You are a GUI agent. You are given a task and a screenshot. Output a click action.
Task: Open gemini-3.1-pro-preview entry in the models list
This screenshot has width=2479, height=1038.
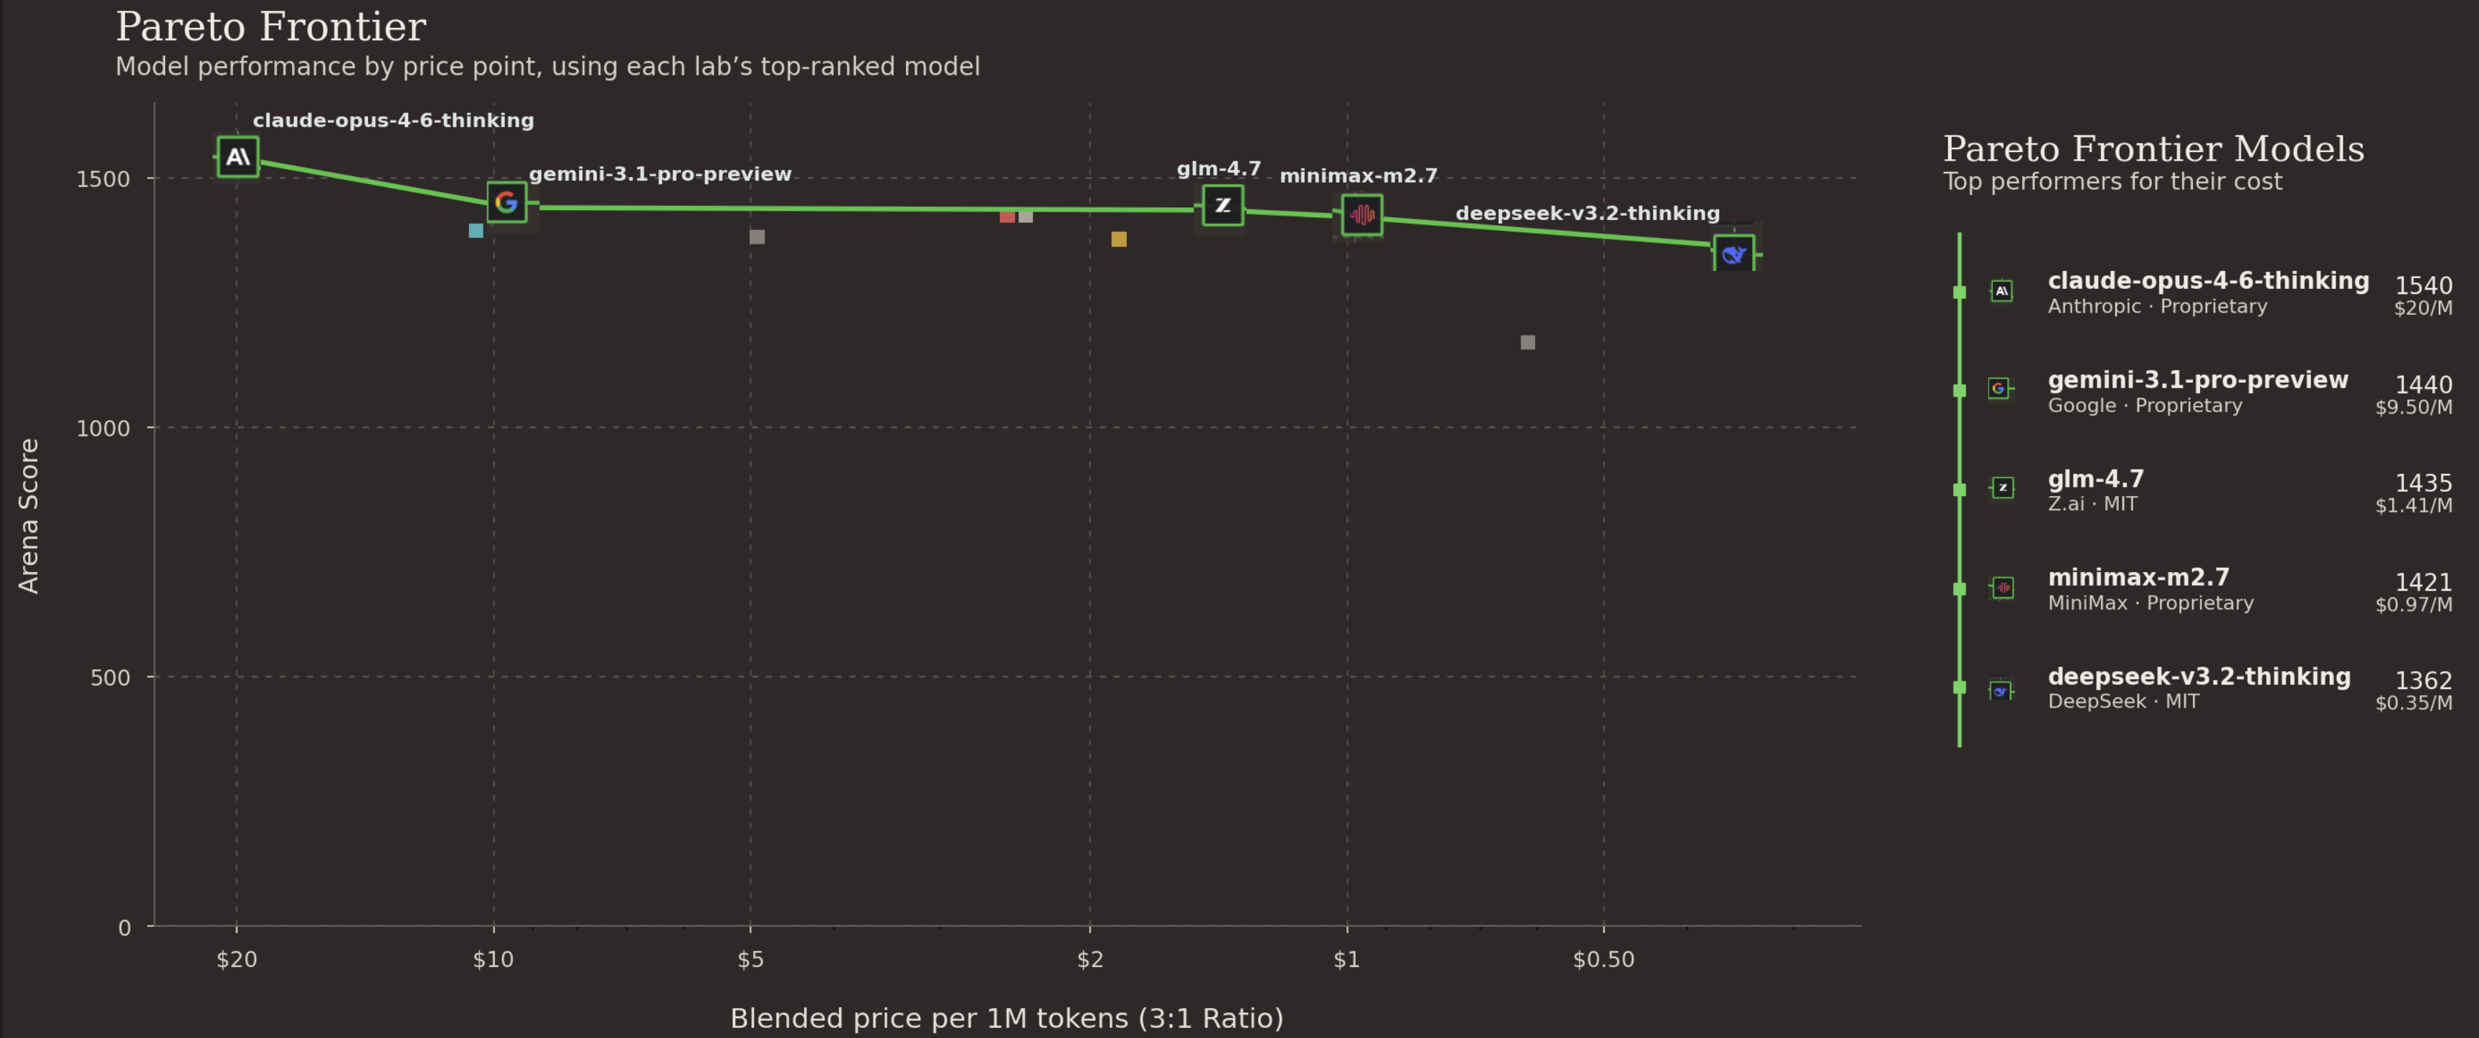[2197, 380]
